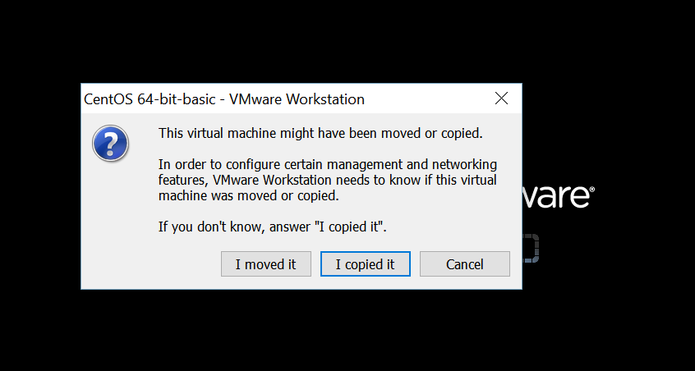Screen dimensions: 695x371
Task: Click empty title bar space left of X
Action: click(x=427, y=99)
